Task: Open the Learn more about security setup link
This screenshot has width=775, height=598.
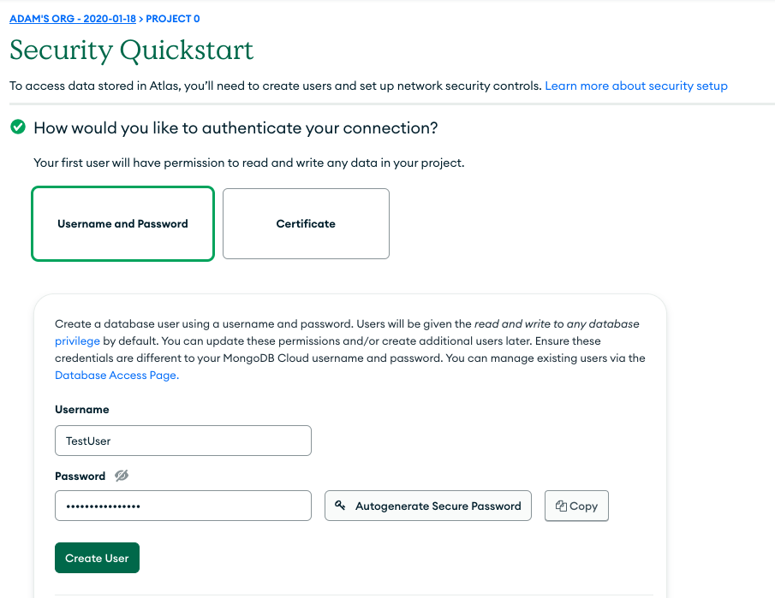Action: click(636, 86)
